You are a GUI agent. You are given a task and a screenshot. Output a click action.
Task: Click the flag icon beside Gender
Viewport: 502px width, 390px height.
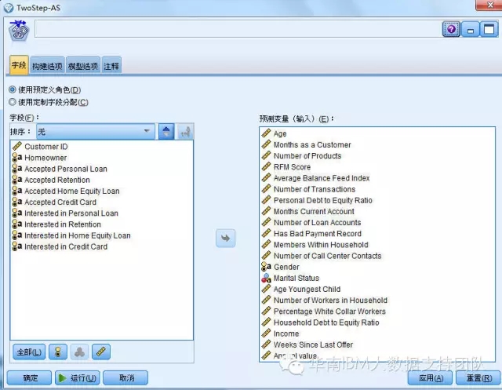pos(267,267)
